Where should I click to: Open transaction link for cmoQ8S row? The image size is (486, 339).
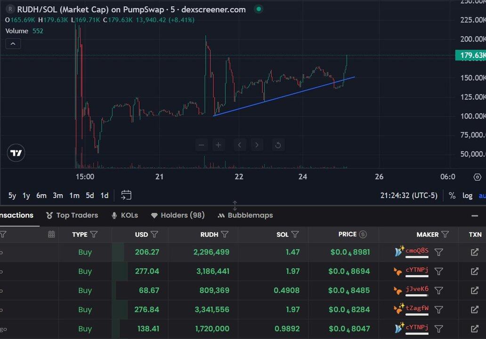coord(475,252)
